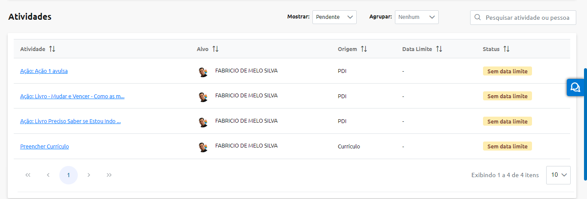
Task: Open the Mostrar Pendente dropdown
Action: tap(334, 17)
